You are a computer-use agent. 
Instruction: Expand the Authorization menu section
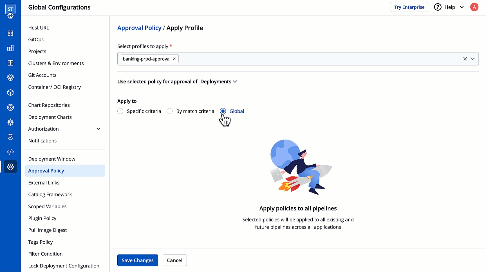[x=98, y=129]
